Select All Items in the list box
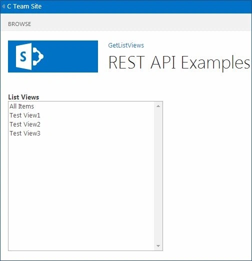This screenshot has width=252, height=261. click(x=81, y=106)
